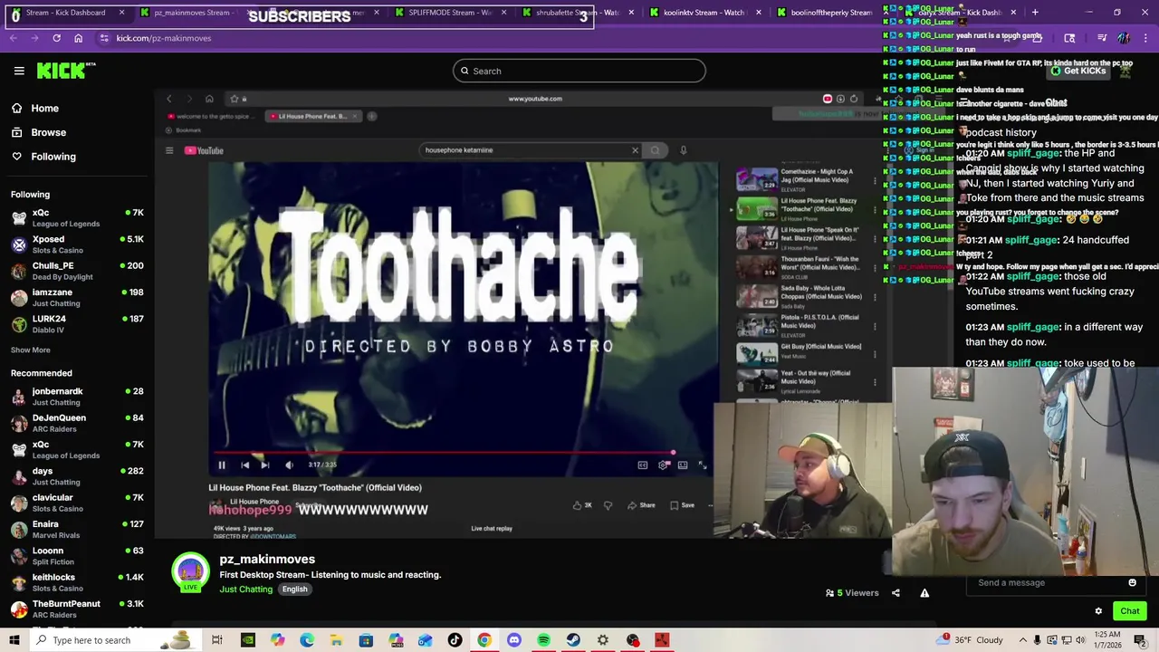1159x652 pixels.
Task: Select Cornethazine Might Cop A Jag thumbnail
Action: pos(757,180)
